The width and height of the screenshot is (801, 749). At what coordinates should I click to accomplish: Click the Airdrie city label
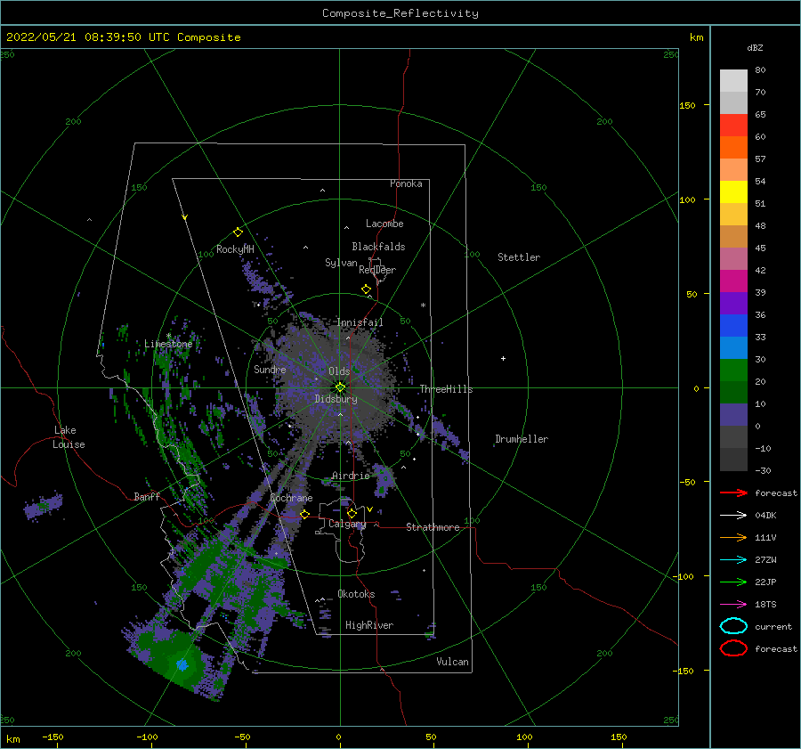point(351,476)
